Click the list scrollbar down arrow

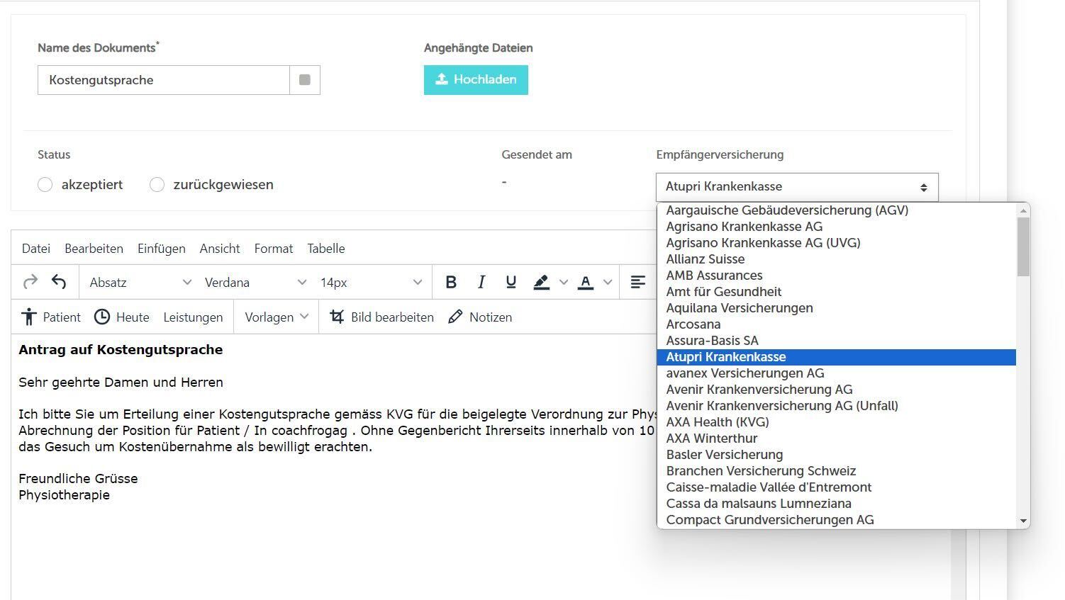[1023, 521]
